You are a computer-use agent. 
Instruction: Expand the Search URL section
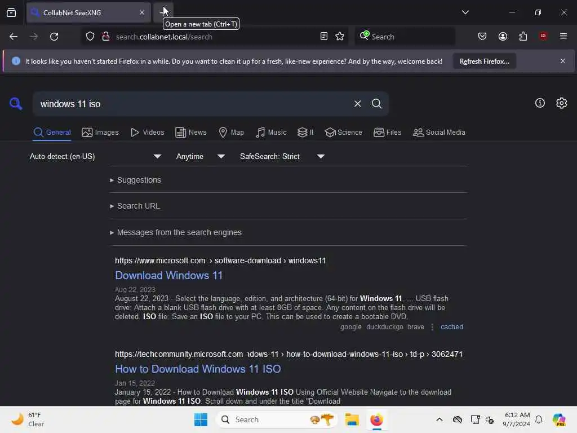click(135, 206)
